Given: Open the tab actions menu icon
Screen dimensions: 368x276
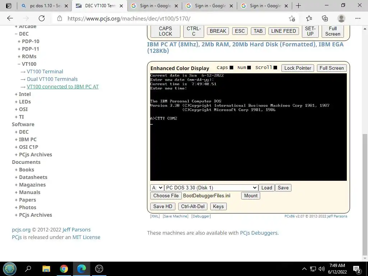Looking at the screenshot, I should 9,6.
